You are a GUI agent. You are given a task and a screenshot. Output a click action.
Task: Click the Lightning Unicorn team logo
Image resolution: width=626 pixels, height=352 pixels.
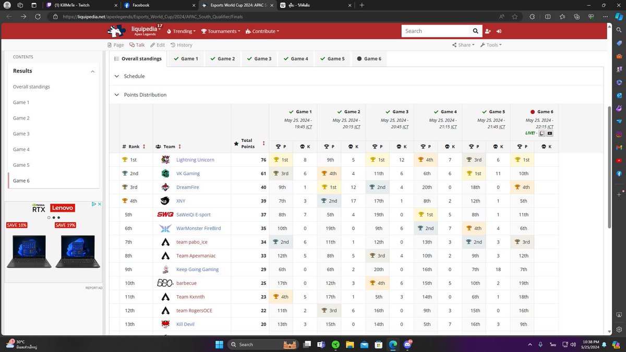point(165,160)
